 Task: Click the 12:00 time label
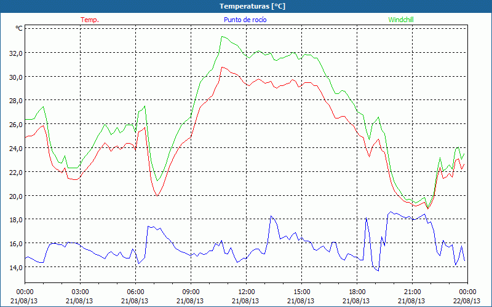pyautogui.click(x=245, y=292)
